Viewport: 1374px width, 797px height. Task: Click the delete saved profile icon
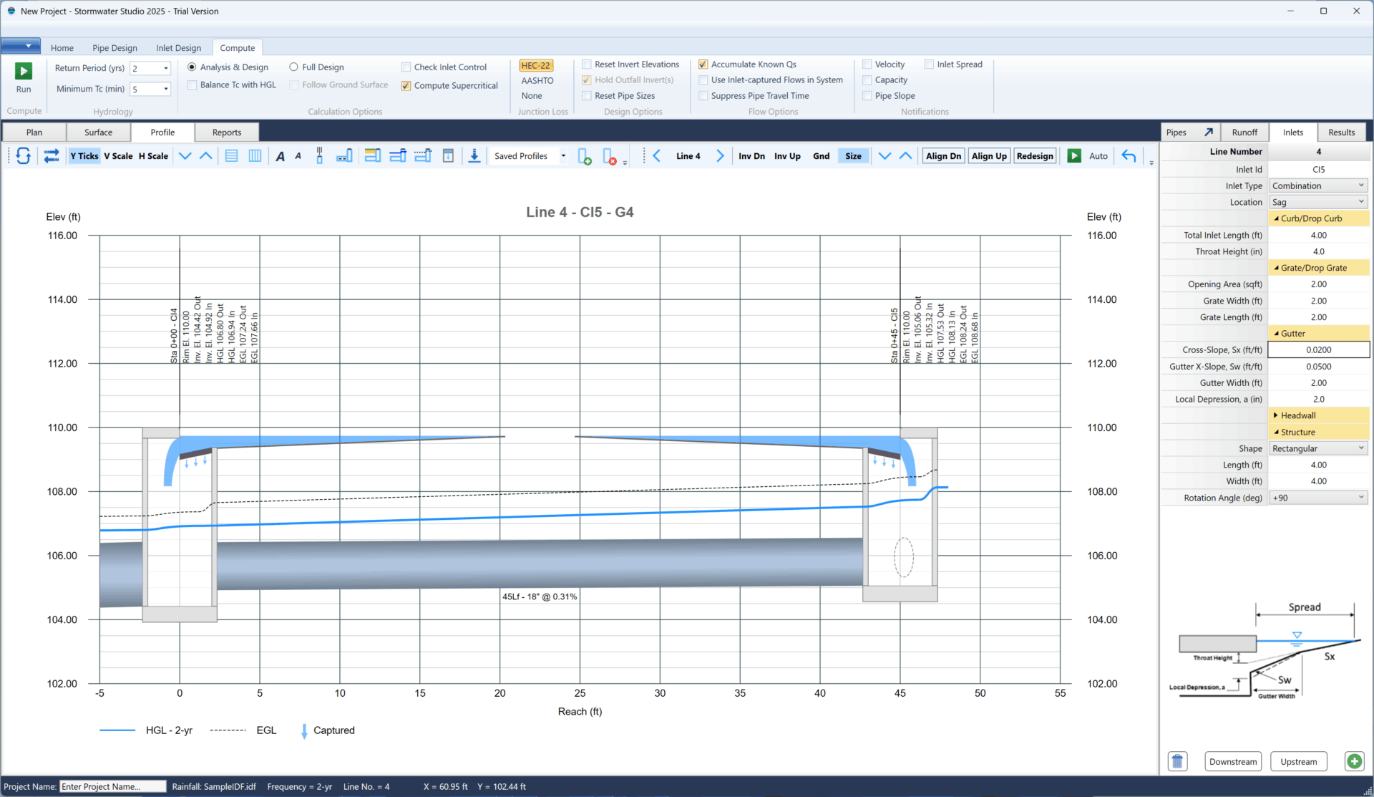click(610, 157)
